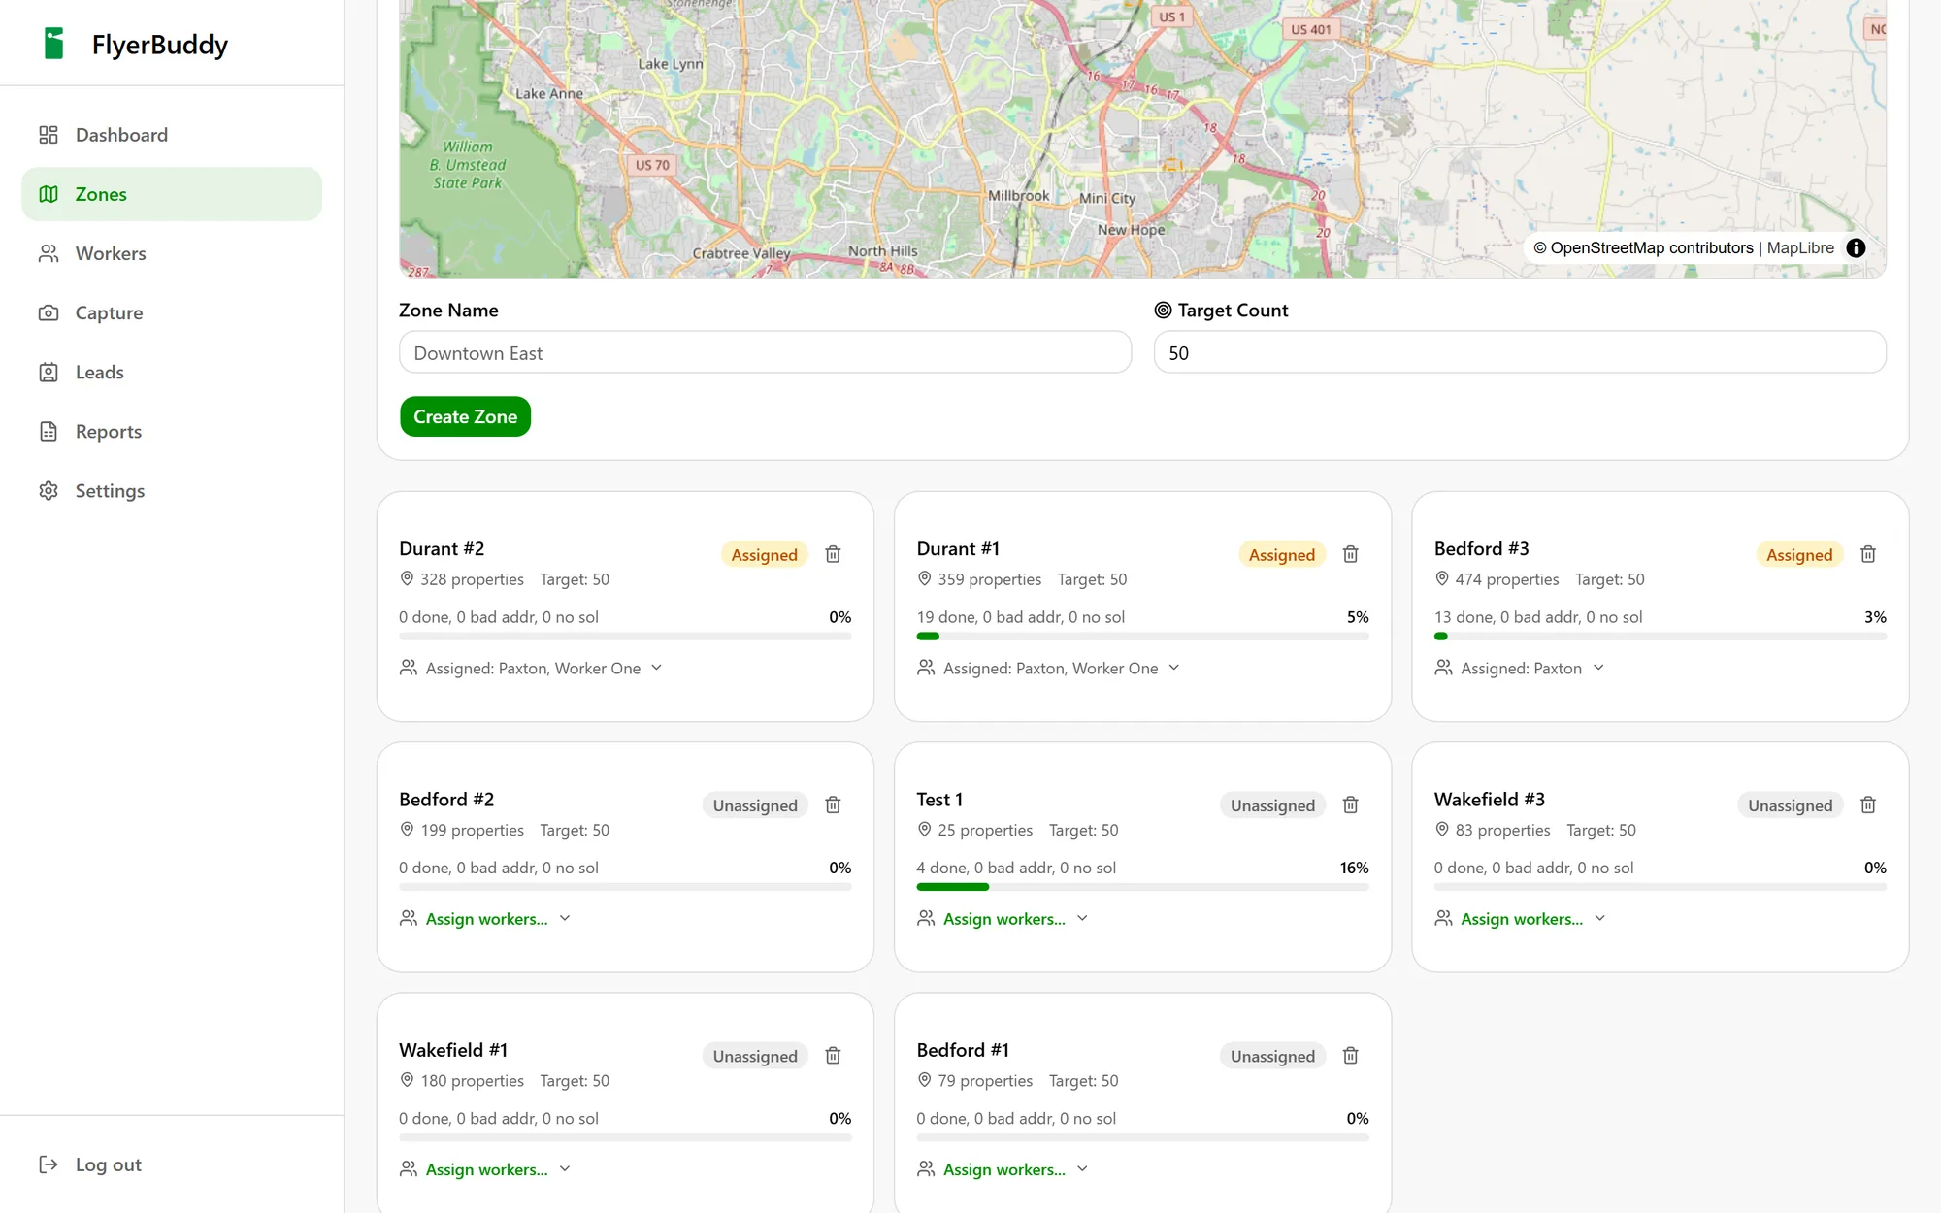Viewport: 1941px width, 1213px height.
Task: Delete the Bedford #1 zone
Action: point(1350,1056)
